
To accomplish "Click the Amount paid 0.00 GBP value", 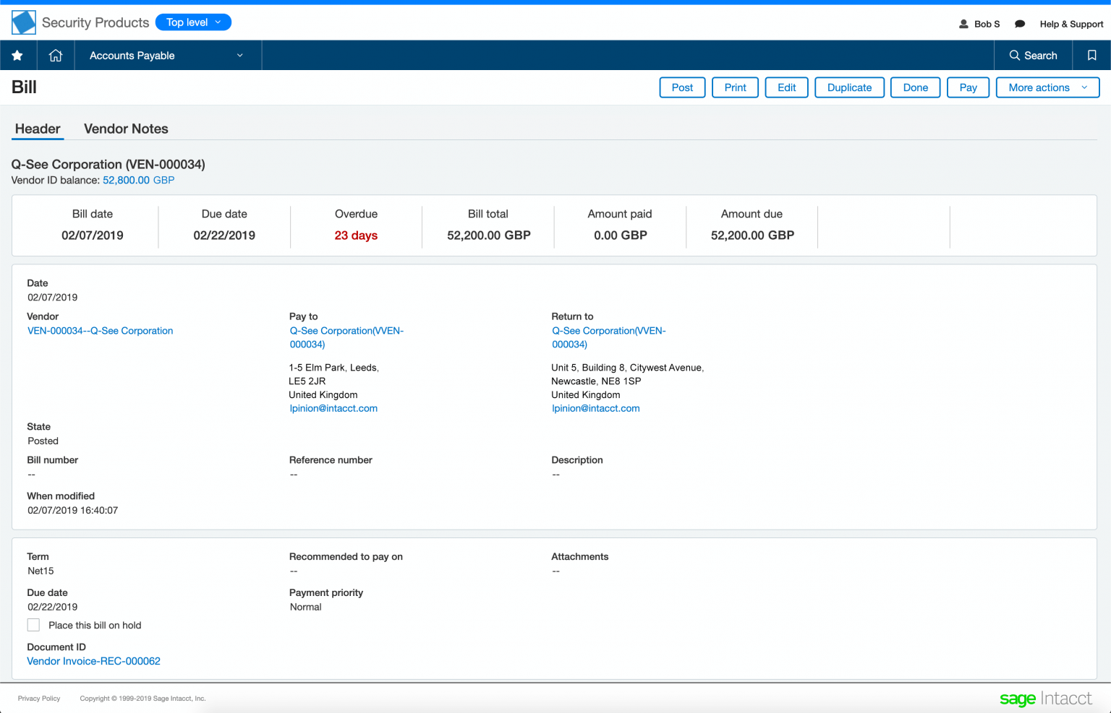I will click(x=621, y=235).
